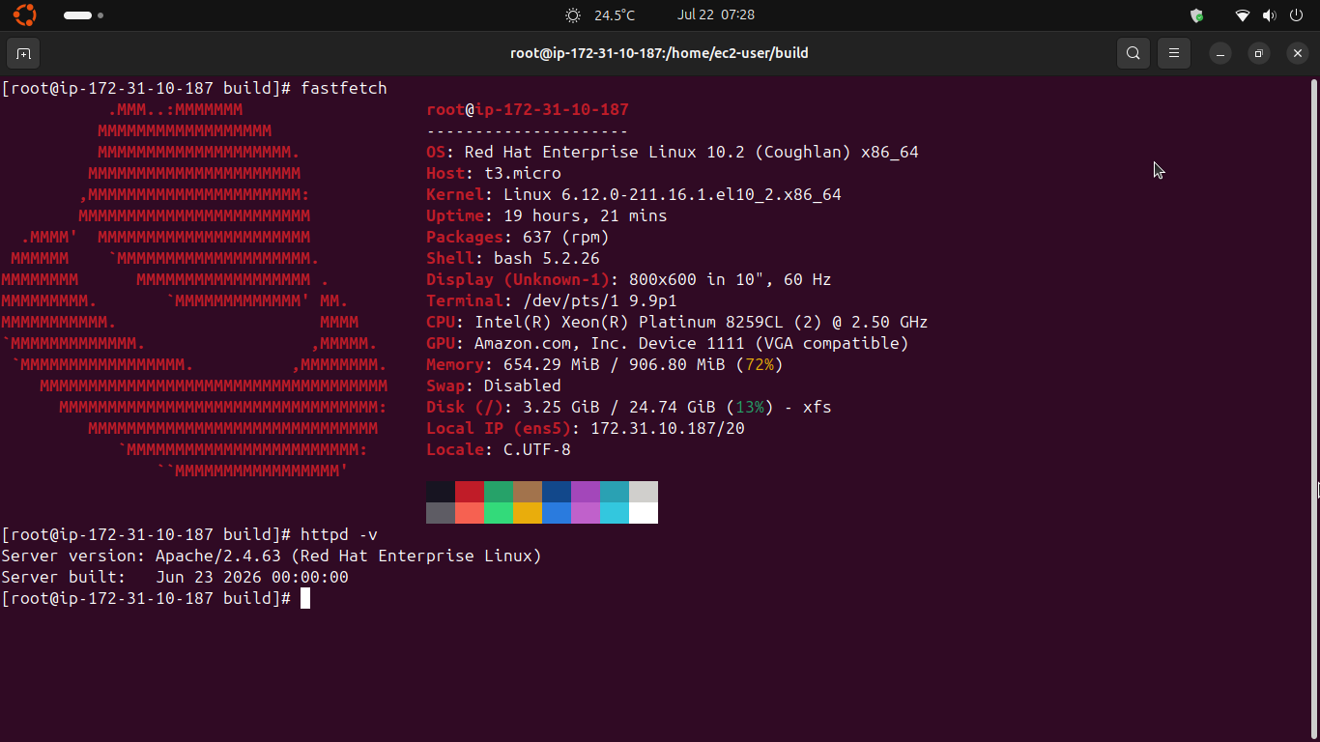
Task: Click the dark green swatch in top palette row
Action: [499, 492]
